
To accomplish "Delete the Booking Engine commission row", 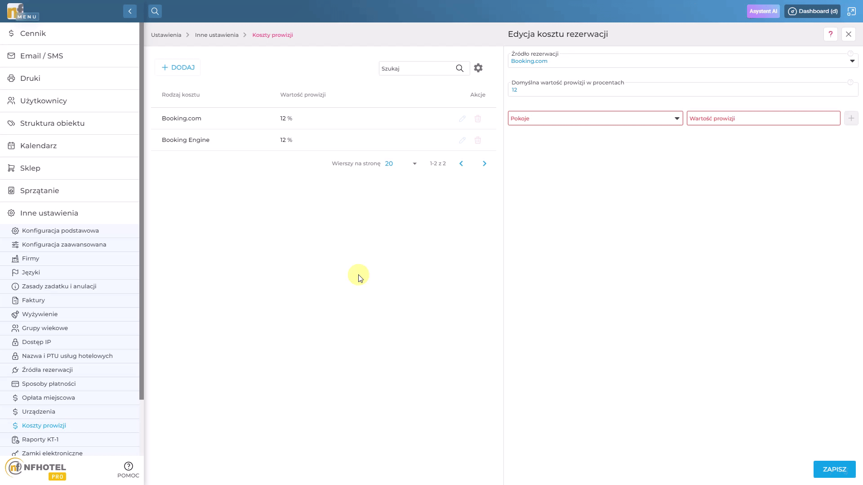I will click(x=478, y=140).
